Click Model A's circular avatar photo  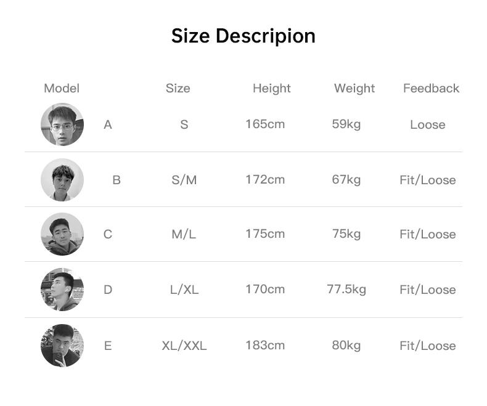pos(62,124)
